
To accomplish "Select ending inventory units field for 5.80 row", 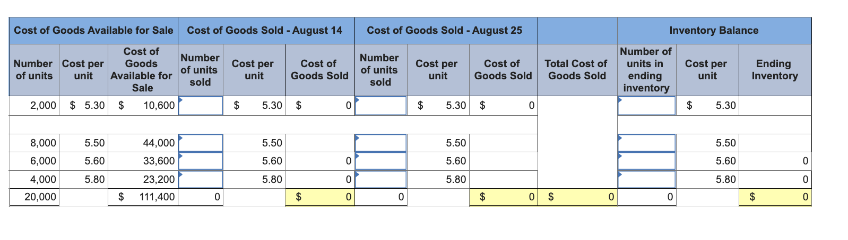I will 647,179.
